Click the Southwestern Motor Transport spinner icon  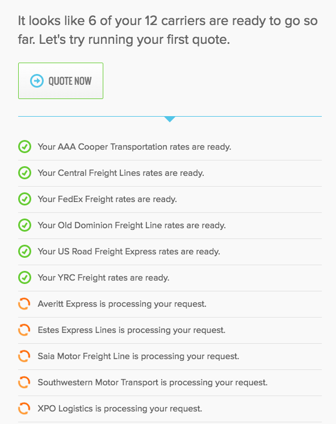[x=24, y=382]
